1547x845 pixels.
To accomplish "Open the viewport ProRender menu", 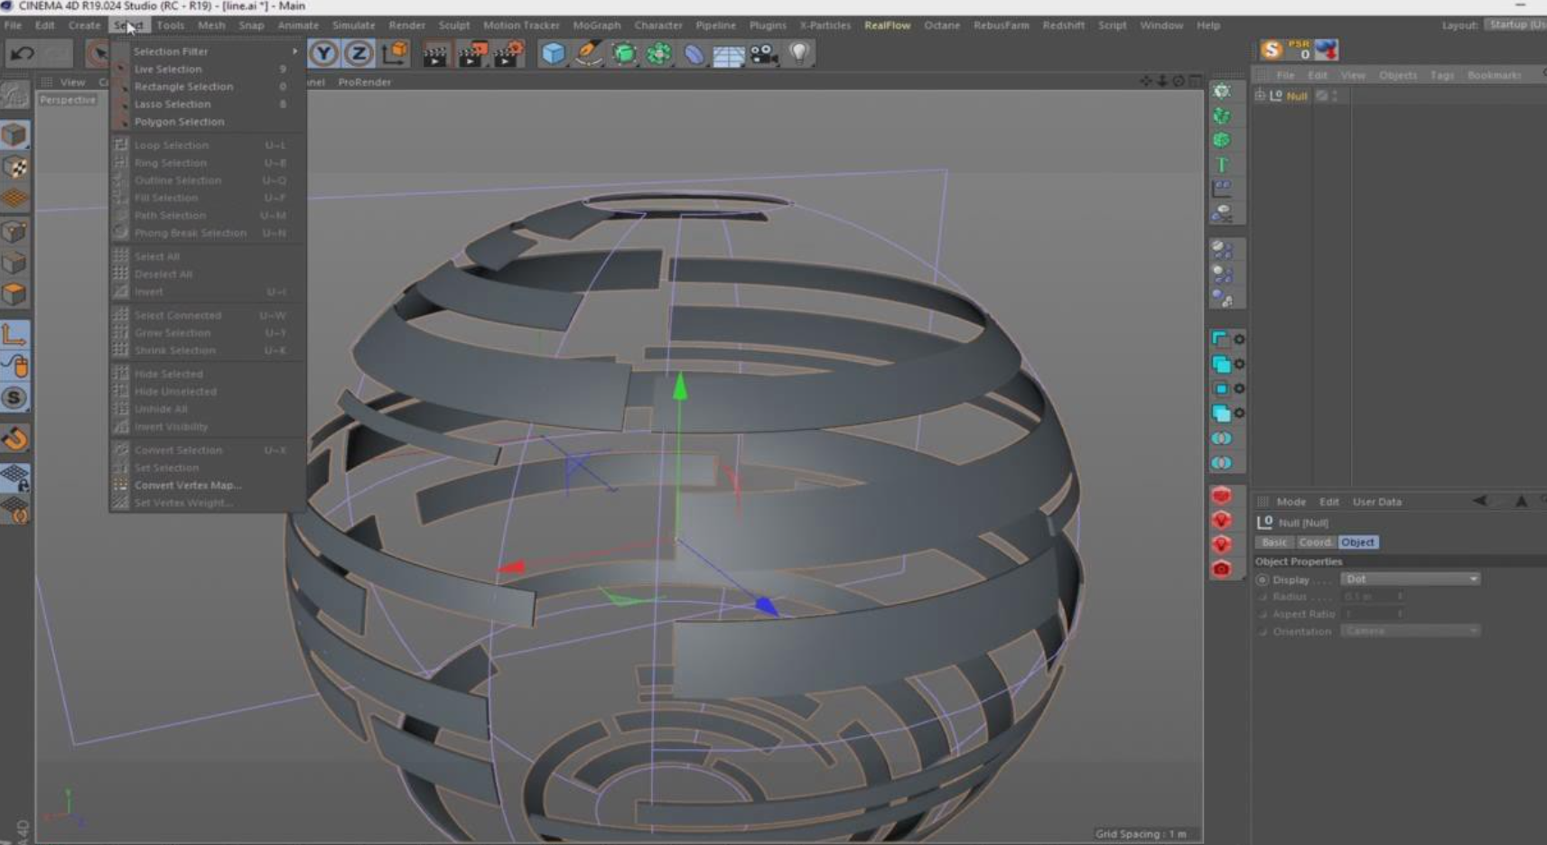I will point(365,82).
